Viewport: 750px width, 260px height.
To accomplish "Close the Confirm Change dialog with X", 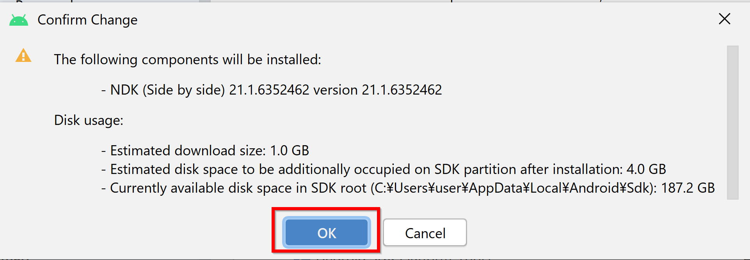I will 724,19.
